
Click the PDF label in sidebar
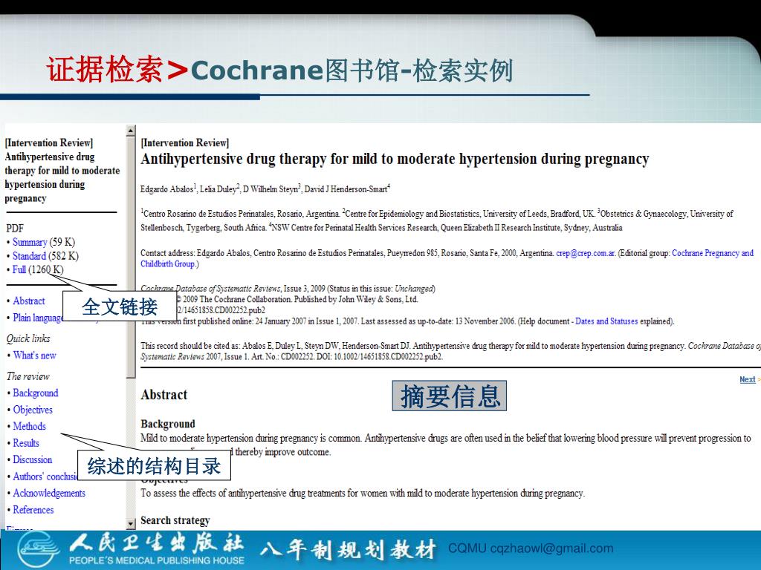coord(15,229)
